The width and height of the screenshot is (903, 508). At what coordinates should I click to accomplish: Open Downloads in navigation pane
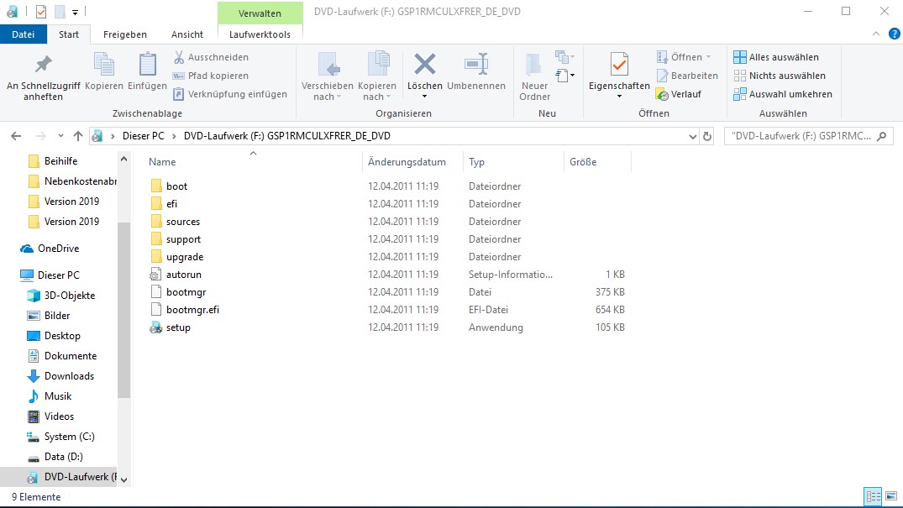pyautogui.click(x=60, y=376)
